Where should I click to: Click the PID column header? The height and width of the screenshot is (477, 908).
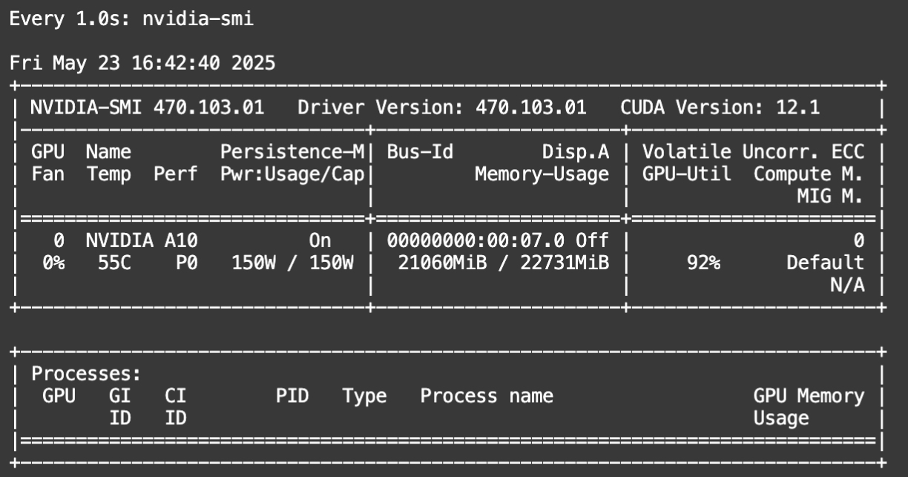[x=292, y=395]
